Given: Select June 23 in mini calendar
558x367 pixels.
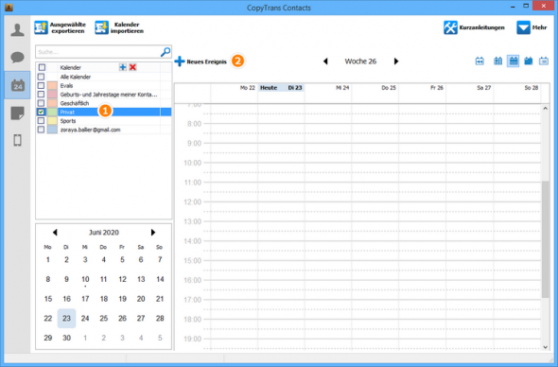Looking at the screenshot, I should click(x=66, y=318).
